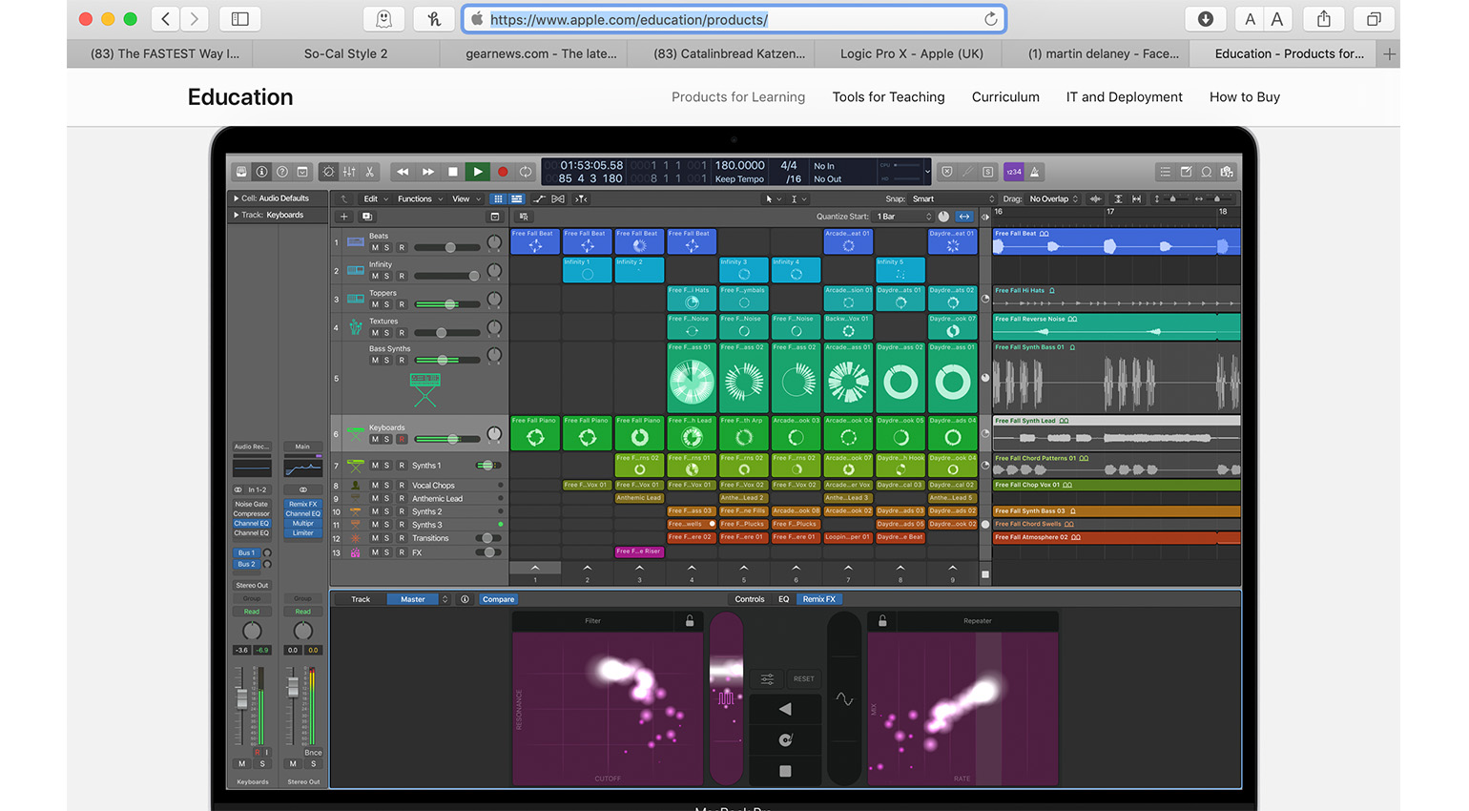Adjust the Toppers track volume slider
This screenshot has width=1469, height=811.
point(447,304)
